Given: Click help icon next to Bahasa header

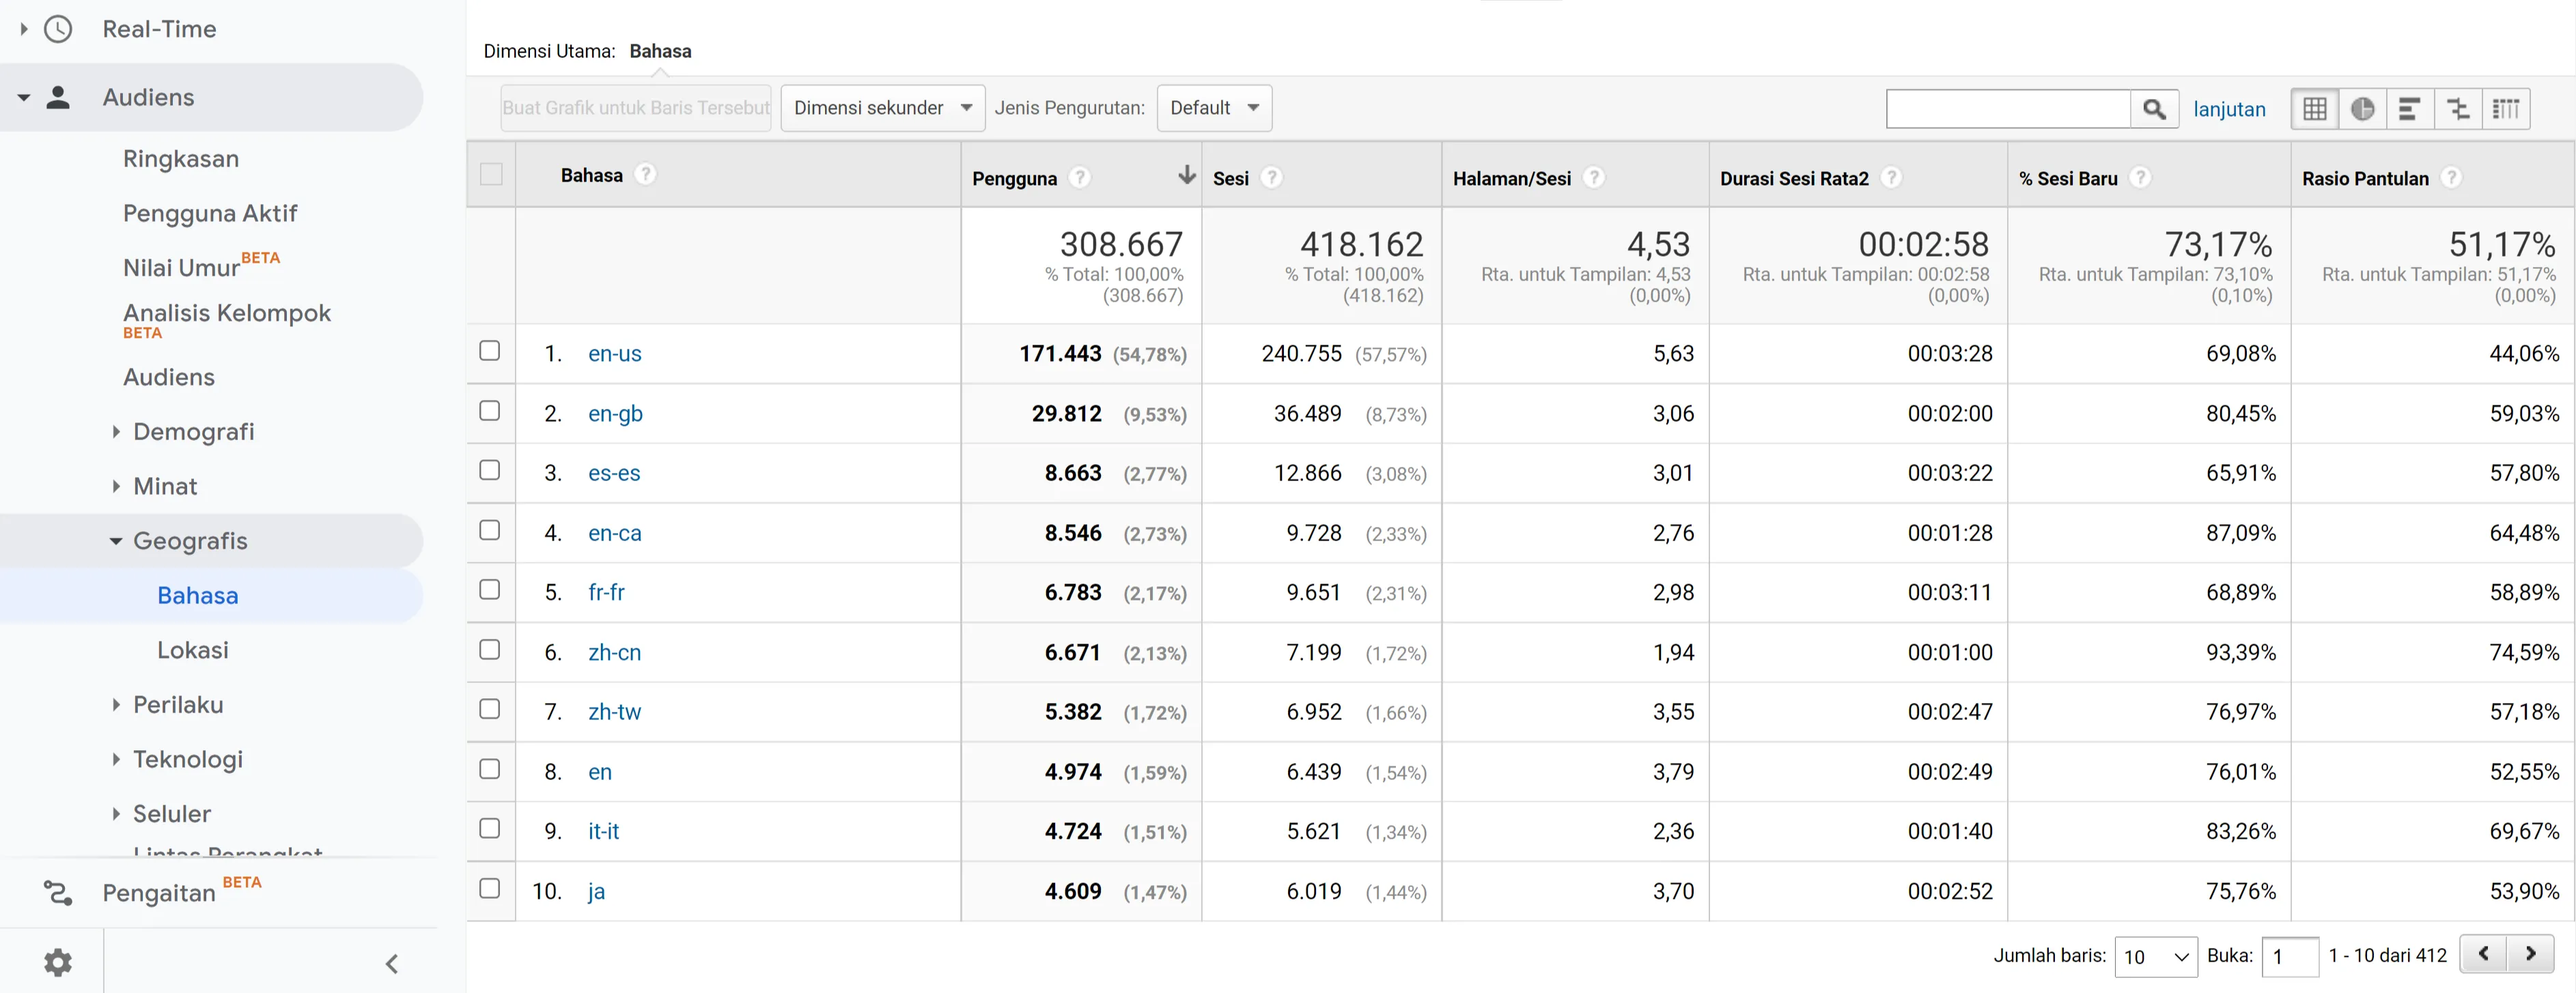Looking at the screenshot, I should 646,174.
